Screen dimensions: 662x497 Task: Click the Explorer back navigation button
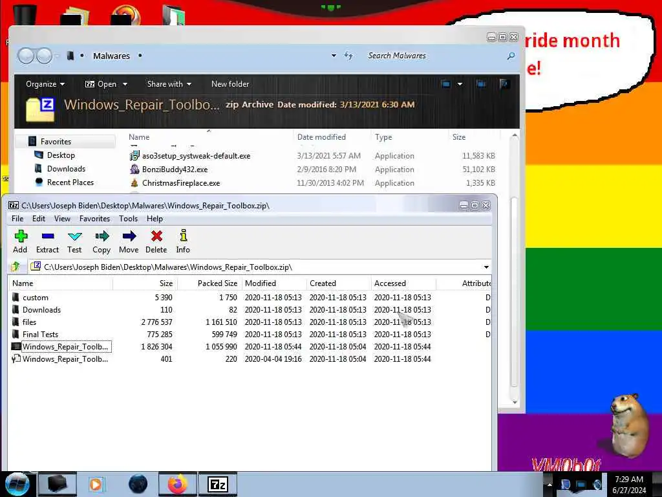tap(25, 56)
